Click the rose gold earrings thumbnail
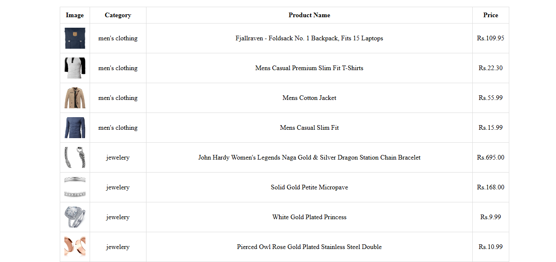556x262 pixels. pyautogui.click(x=75, y=247)
